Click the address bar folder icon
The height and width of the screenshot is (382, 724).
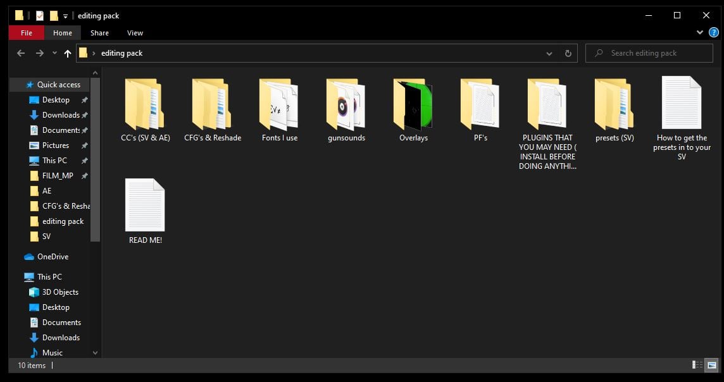[83, 53]
